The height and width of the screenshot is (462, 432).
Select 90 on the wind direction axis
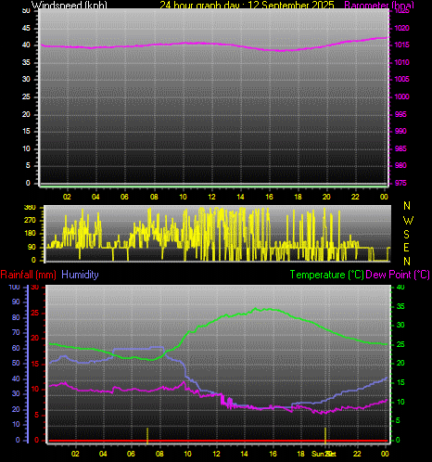pyautogui.click(x=32, y=247)
